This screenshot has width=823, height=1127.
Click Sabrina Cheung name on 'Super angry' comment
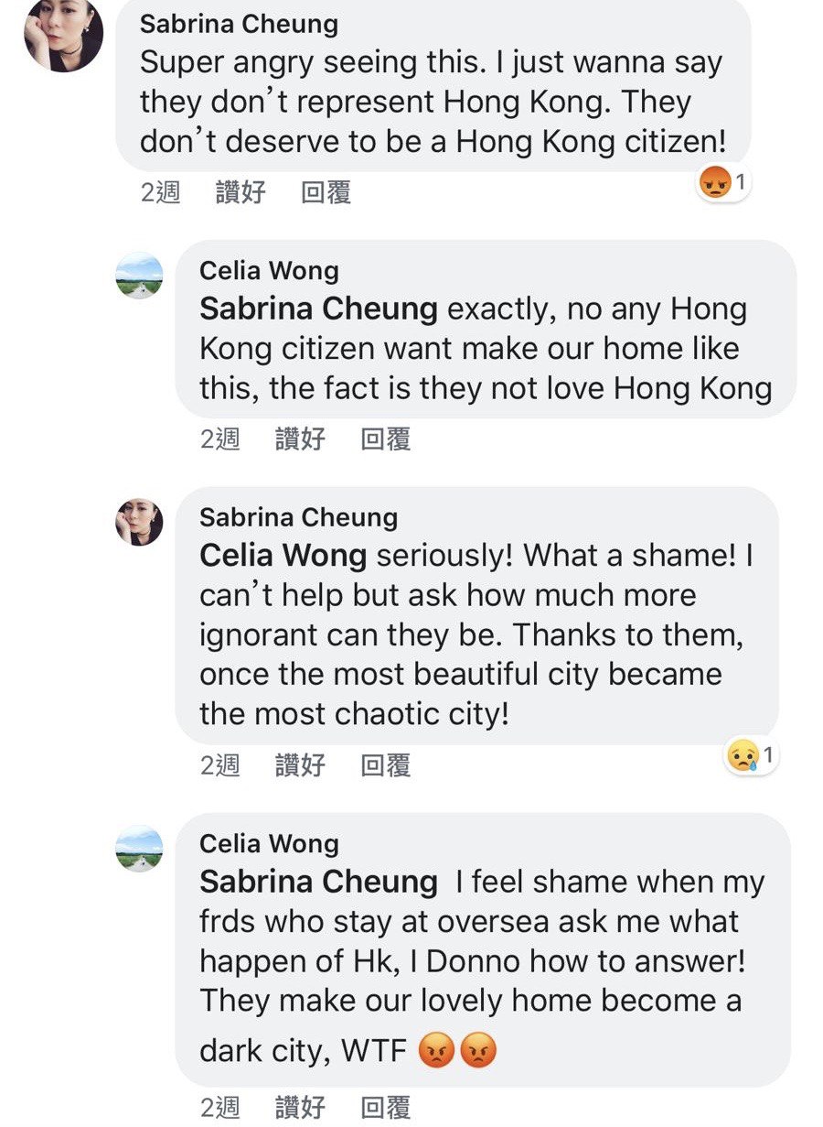tap(239, 24)
